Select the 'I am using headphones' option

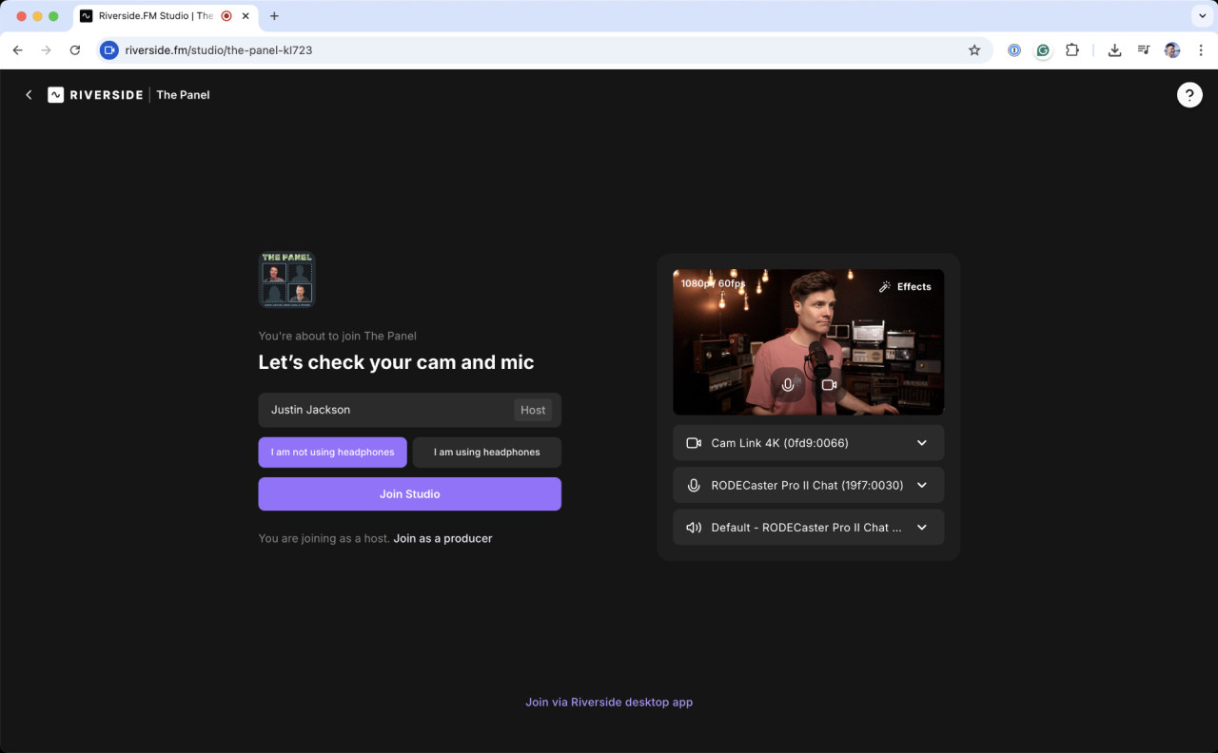486,452
